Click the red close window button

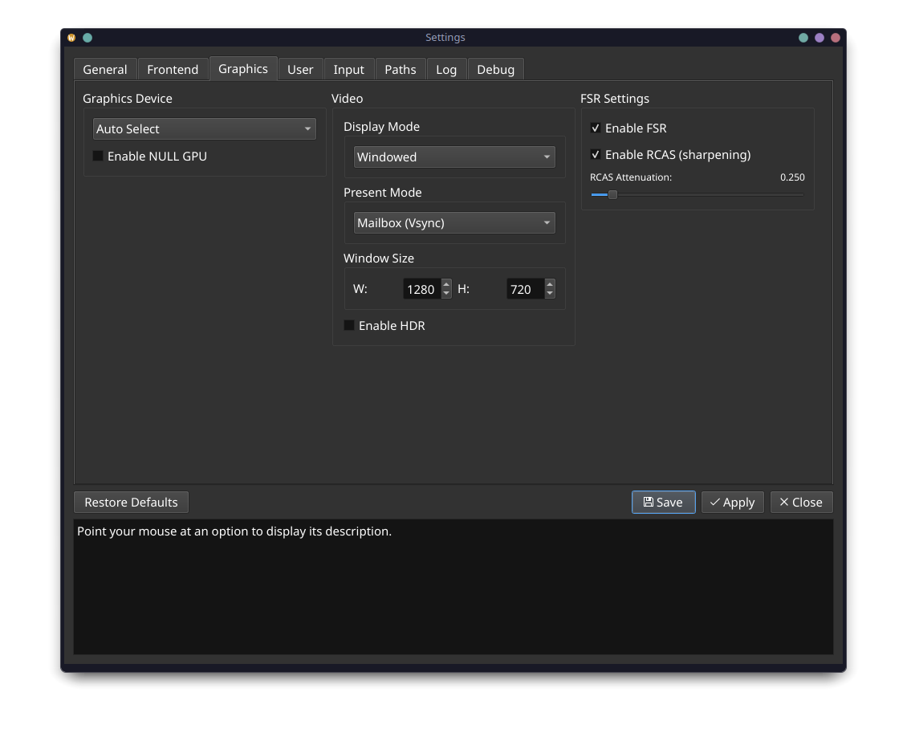[x=836, y=38]
